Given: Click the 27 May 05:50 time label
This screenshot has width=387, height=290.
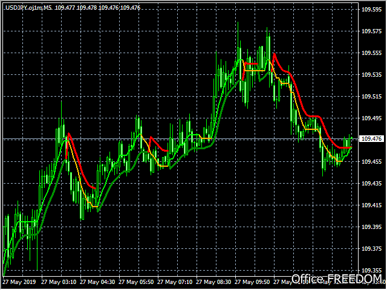Looking at the screenshot, I should (x=136, y=282).
